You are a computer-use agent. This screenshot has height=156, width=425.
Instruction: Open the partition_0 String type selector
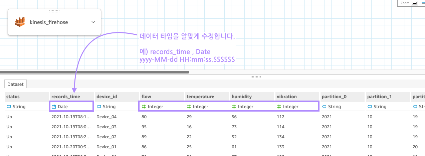pyautogui.click(x=343, y=107)
